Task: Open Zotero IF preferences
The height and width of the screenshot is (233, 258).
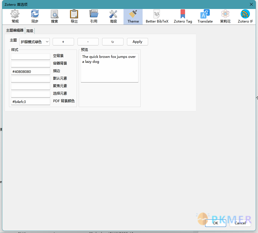Action: click(245, 16)
